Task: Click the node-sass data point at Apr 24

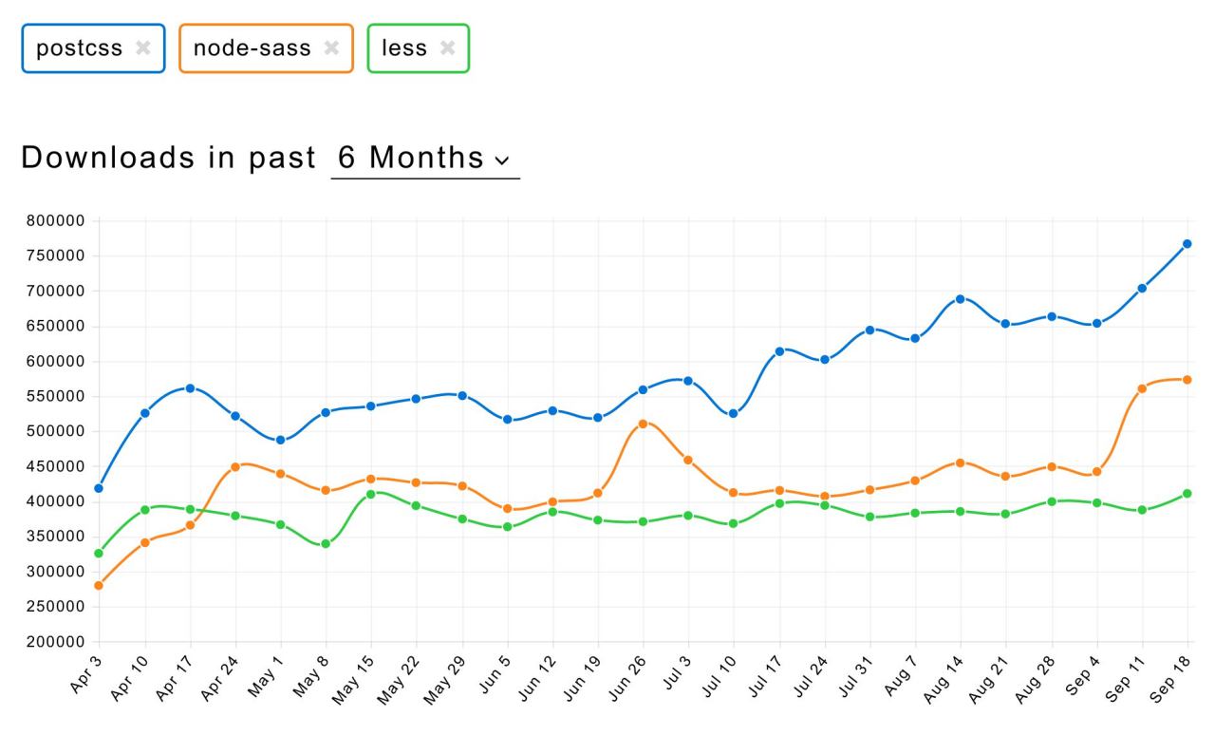Action: [x=235, y=467]
